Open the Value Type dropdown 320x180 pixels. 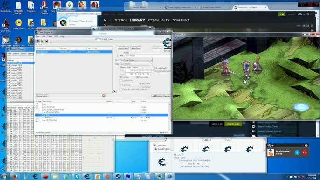139,64
